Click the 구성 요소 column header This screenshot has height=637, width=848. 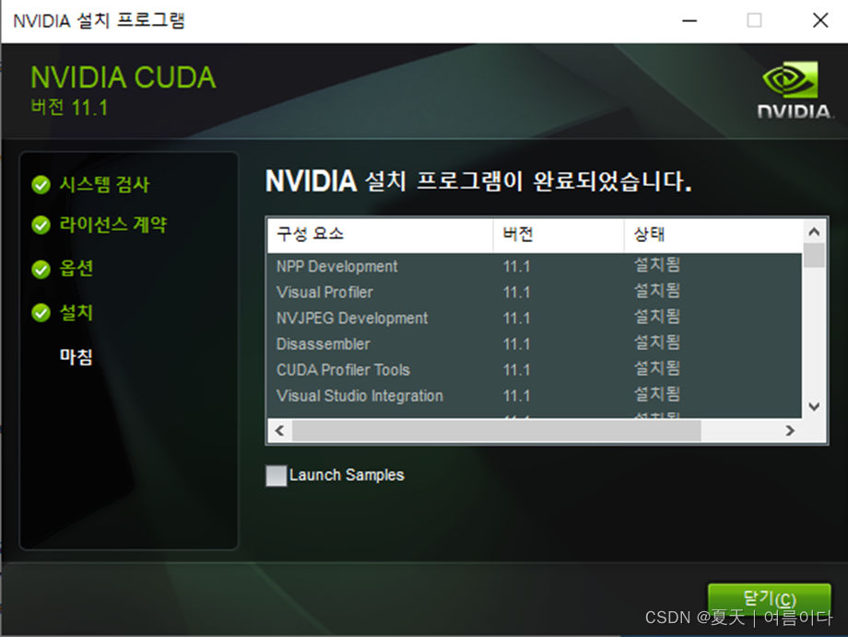click(380, 235)
